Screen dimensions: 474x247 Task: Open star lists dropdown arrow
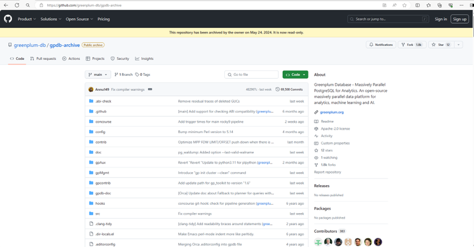(x=459, y=45)
